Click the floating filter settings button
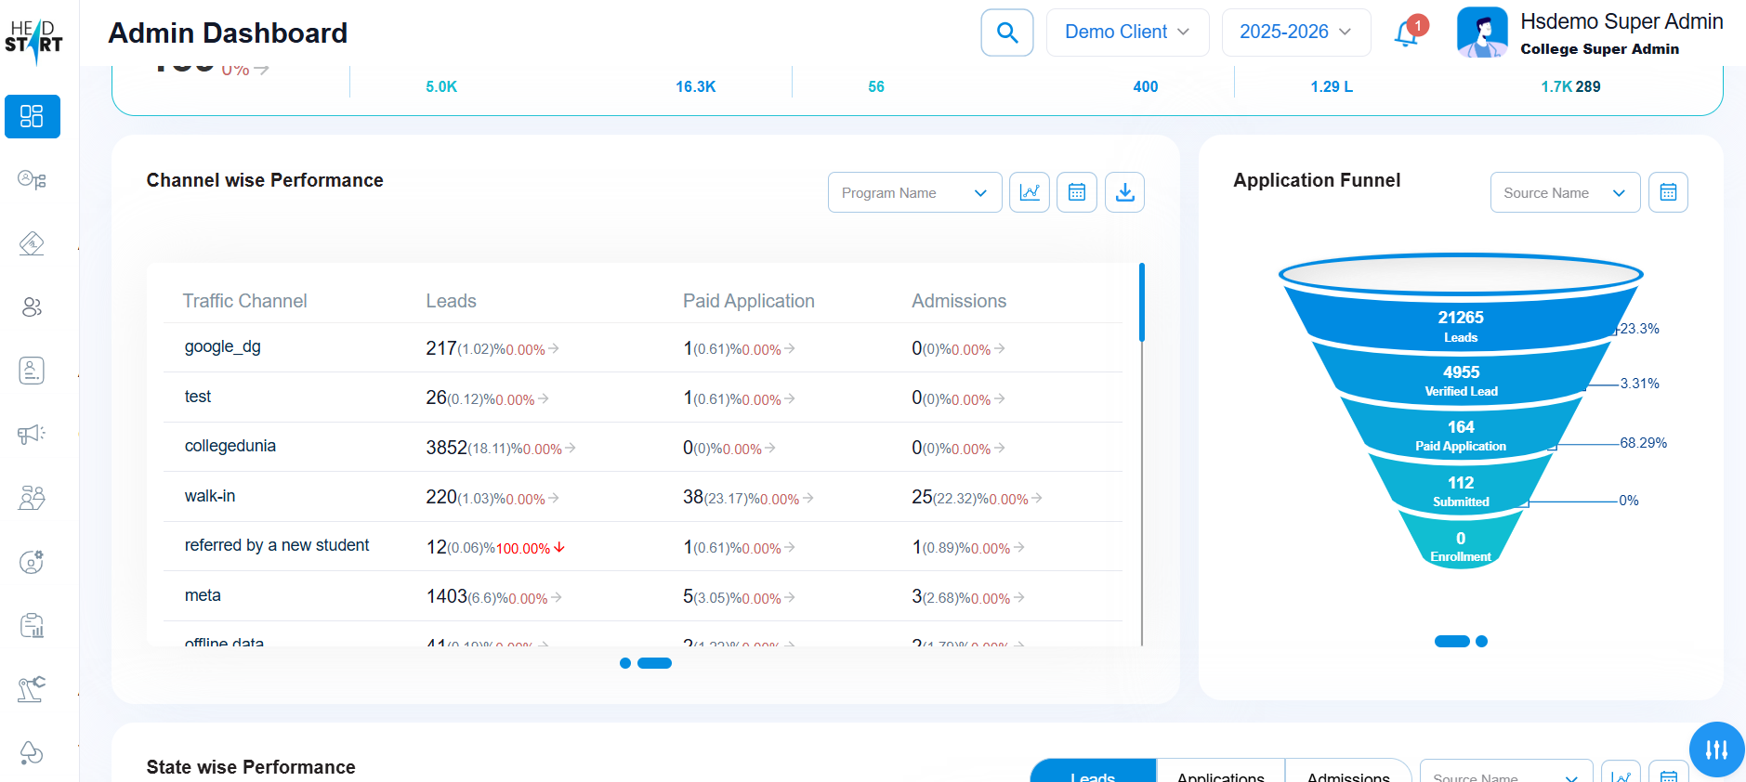Screen dimensions: 1746x782 (1716, 749)
